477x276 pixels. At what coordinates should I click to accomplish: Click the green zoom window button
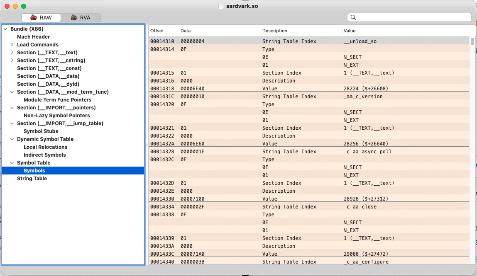tap(24, 6)
